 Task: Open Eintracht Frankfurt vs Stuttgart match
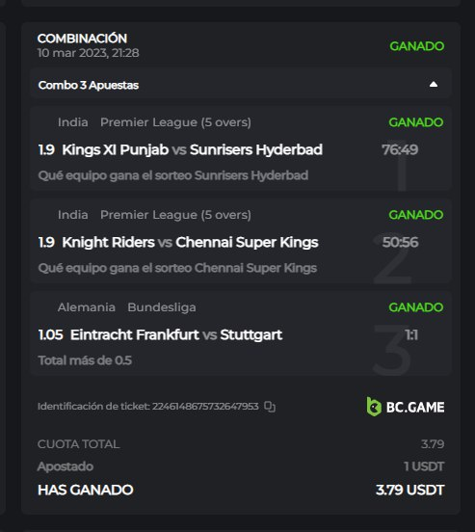(x=176, y=334)
